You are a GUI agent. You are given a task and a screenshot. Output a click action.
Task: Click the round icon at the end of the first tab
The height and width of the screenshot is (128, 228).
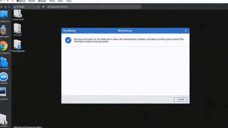tap(38, 7)
